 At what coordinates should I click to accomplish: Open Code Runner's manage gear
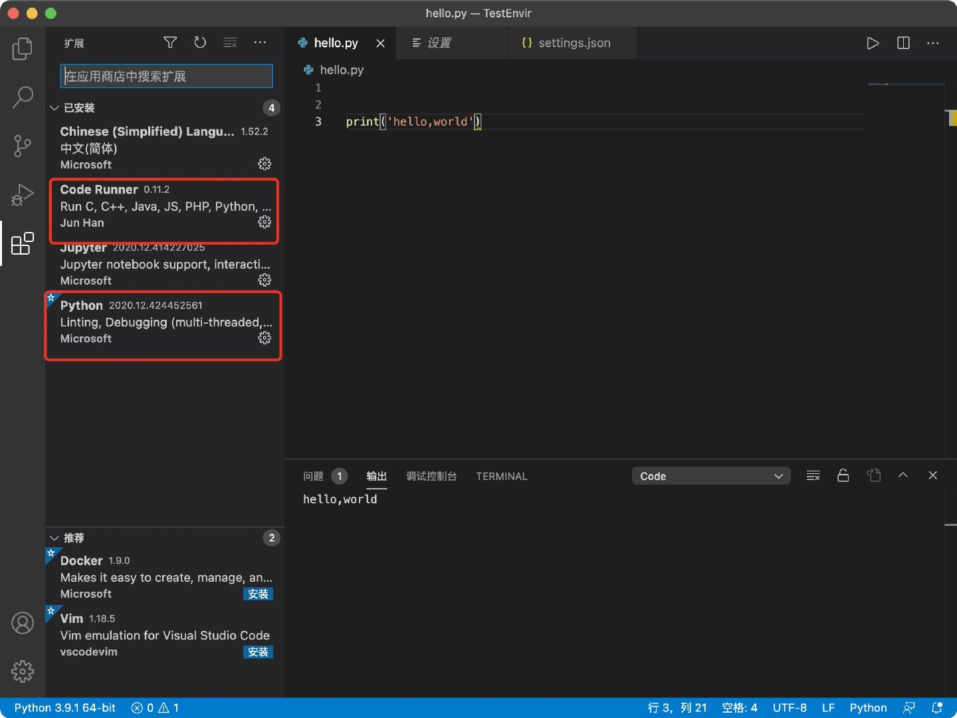265,221
